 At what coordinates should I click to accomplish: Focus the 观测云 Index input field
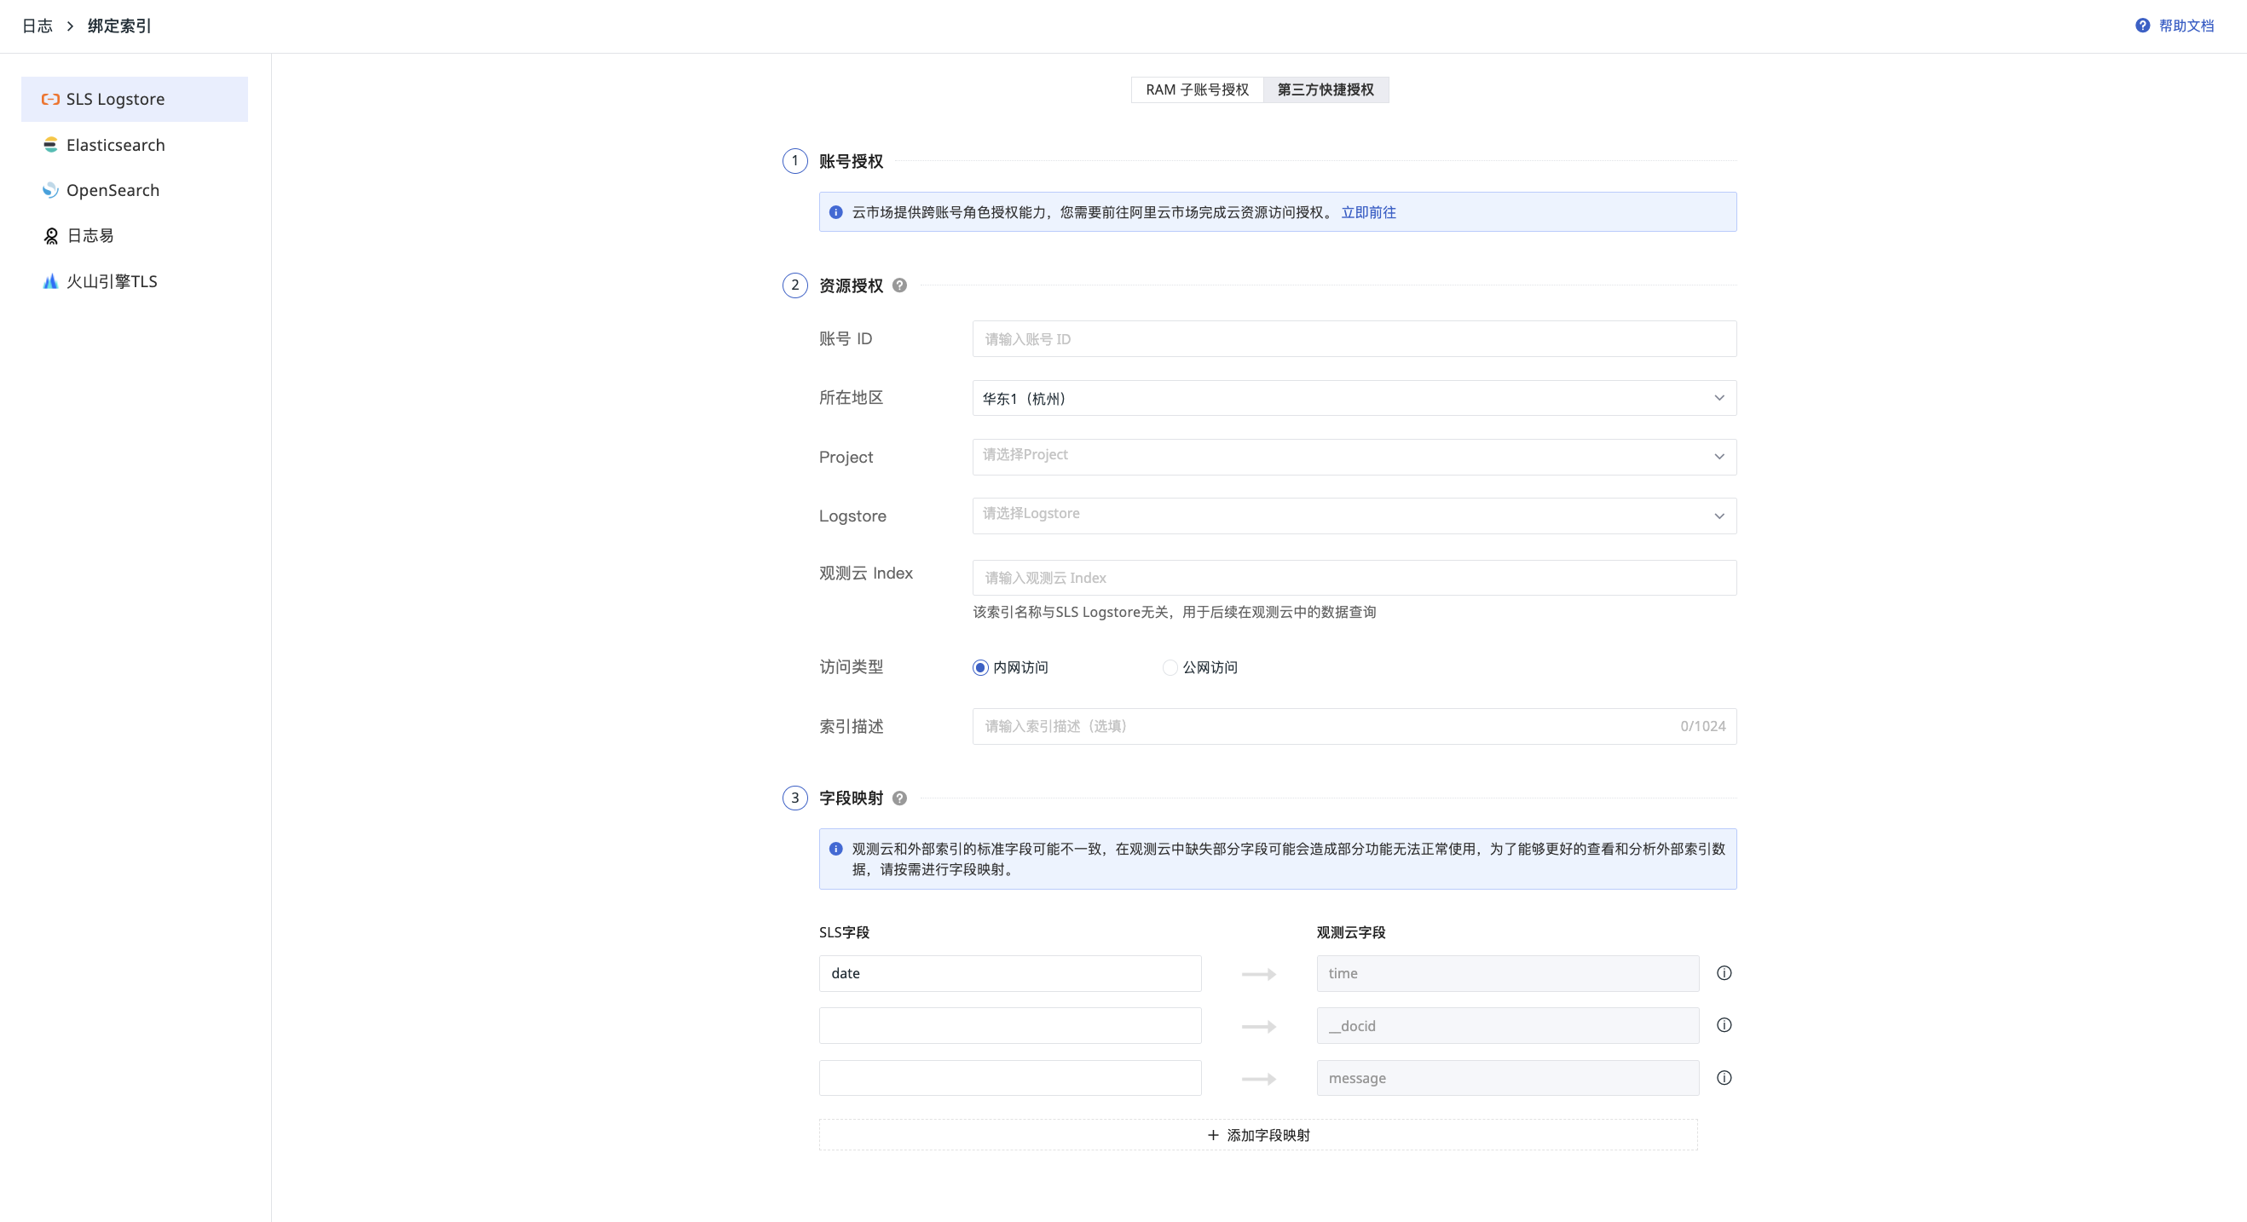coord(1354,578)
